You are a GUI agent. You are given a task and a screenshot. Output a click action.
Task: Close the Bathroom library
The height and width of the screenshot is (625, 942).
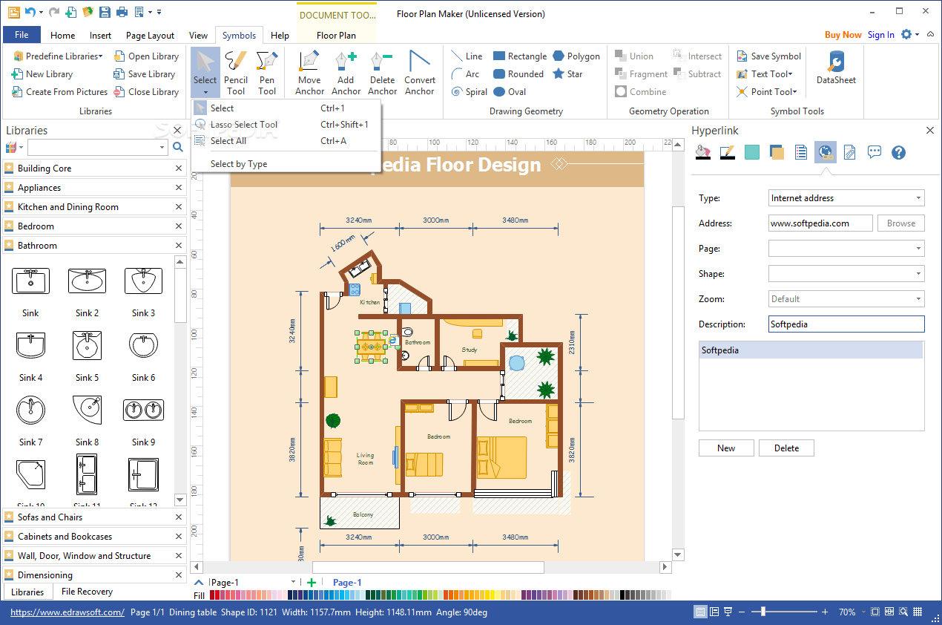point(178,245)
